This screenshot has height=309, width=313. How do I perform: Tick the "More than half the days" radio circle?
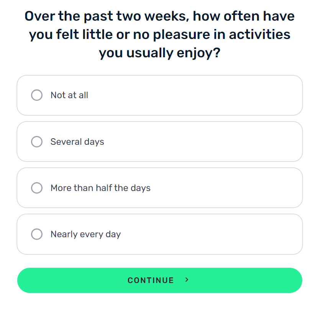point(37,188)
